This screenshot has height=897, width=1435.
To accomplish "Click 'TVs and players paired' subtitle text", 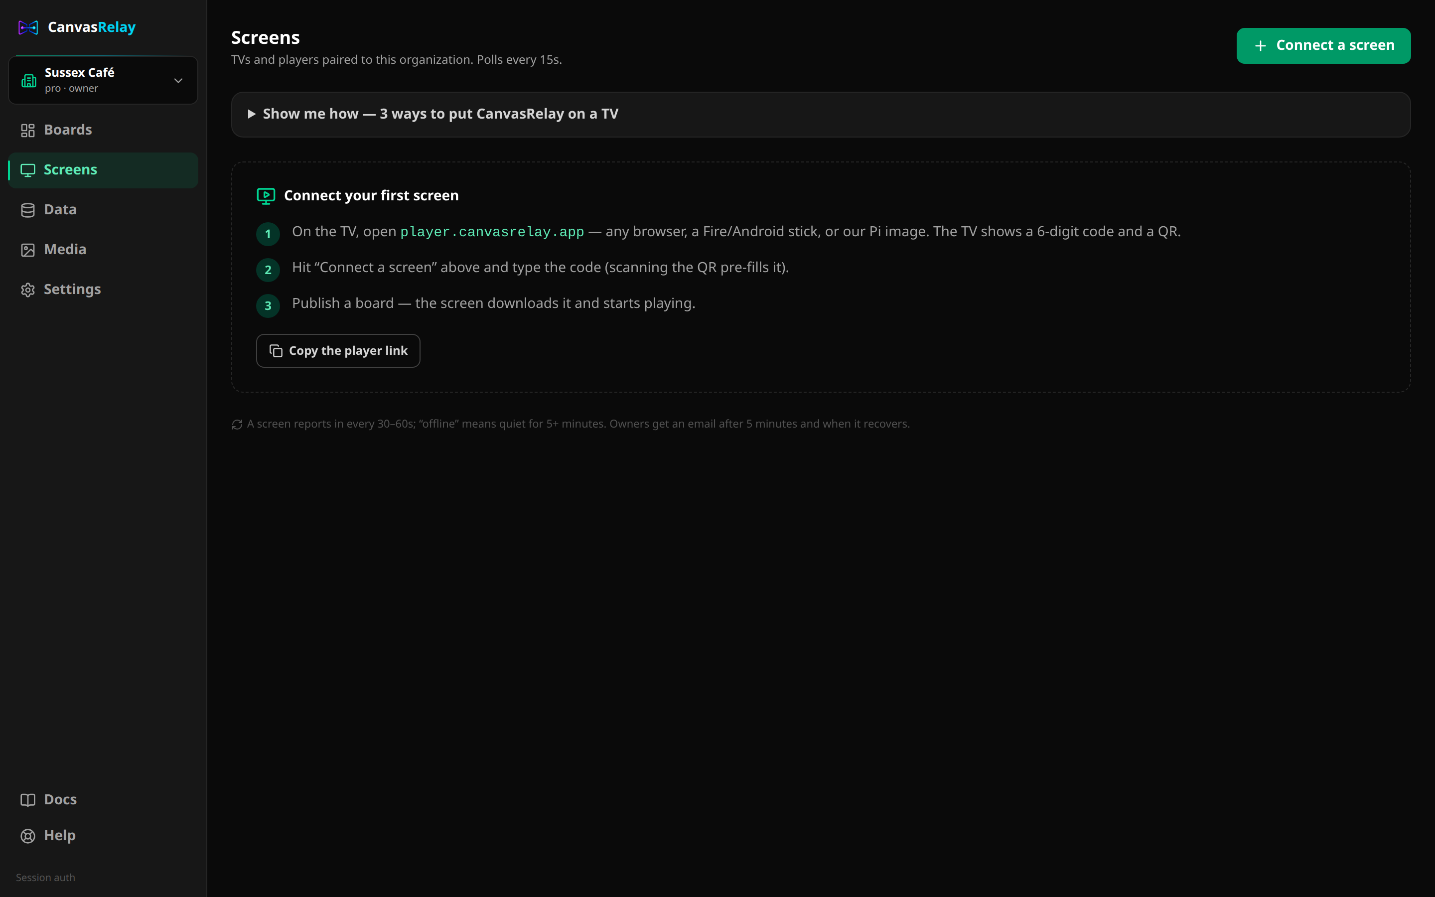I will pos(397,60).
